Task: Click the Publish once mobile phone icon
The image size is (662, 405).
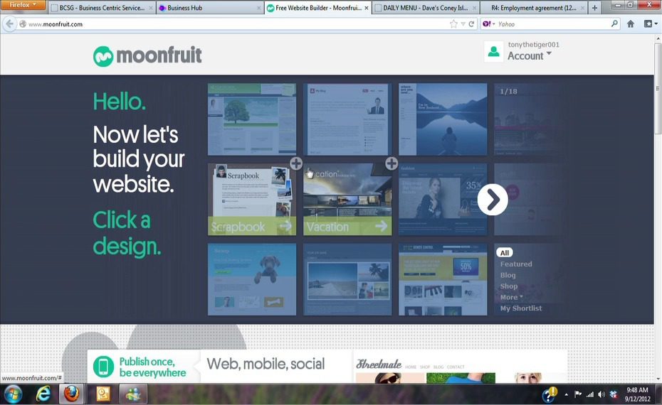Action: (x=103, y=367)
